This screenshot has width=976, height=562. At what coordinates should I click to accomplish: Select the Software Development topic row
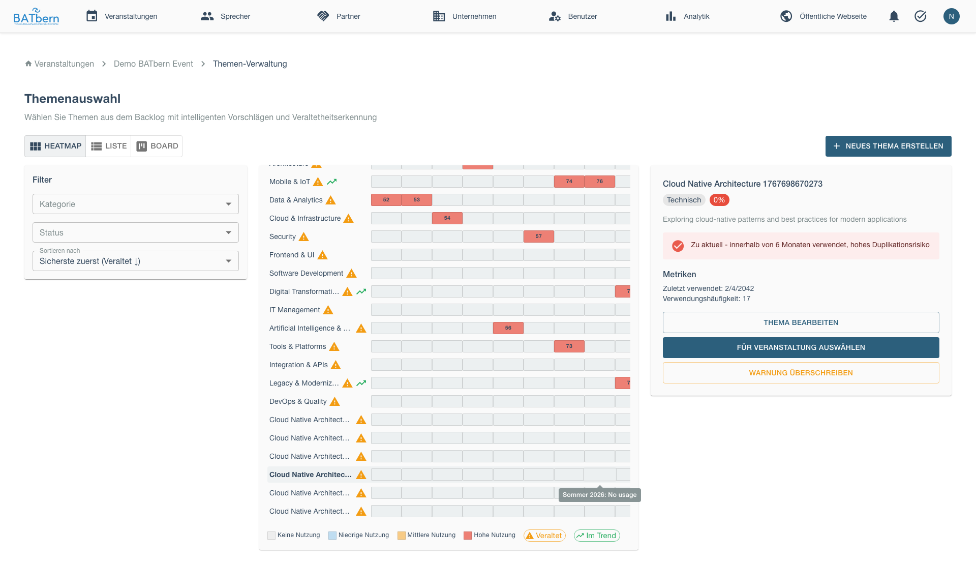[449, 273]
